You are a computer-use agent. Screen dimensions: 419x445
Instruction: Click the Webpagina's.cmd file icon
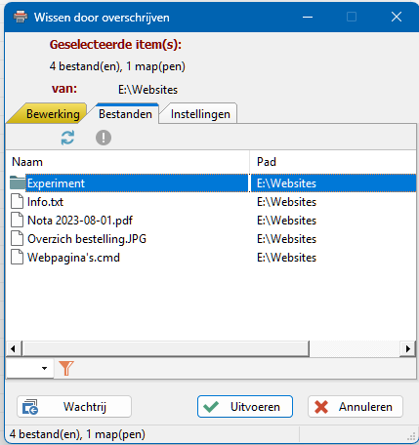pyautogui.click(x=18, y=258)
